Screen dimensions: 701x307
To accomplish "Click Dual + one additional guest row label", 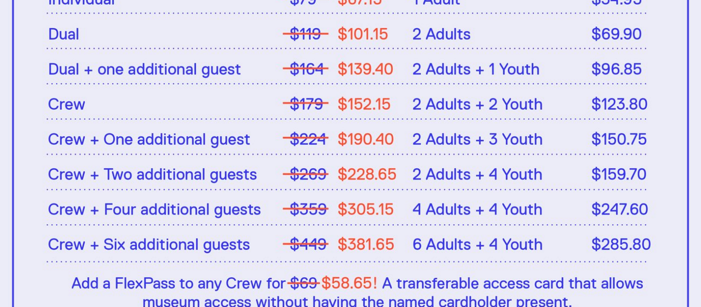I will pyautogui.click(x=145, y=70).
